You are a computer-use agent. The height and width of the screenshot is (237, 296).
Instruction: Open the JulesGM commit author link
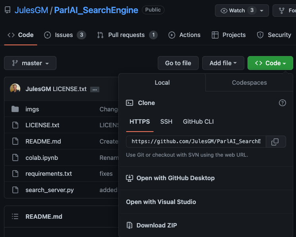[x=38, y=89]
